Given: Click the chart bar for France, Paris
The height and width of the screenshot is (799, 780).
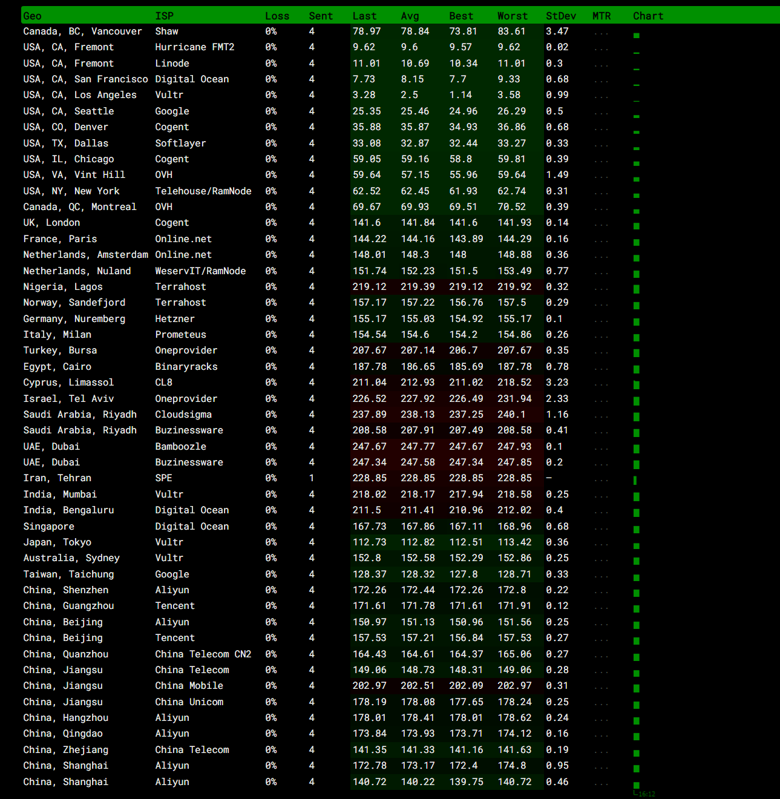Looking at the screenshot, I should pos(637,242).
